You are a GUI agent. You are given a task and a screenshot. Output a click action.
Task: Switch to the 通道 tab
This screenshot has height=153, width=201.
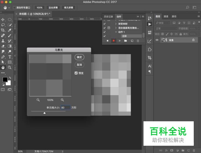[166, 16]
